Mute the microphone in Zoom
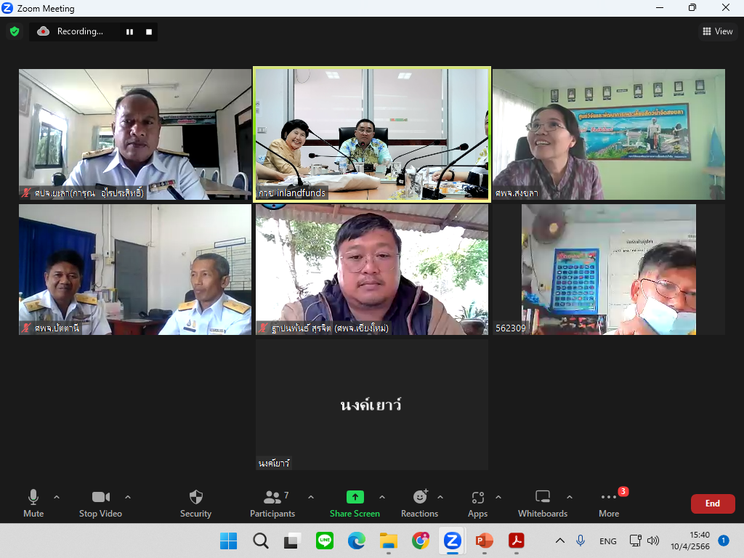 tap(33, 504)
